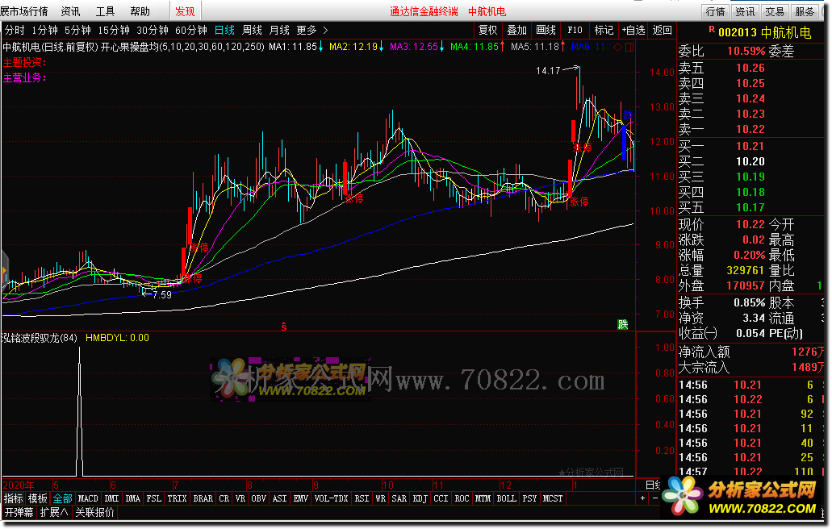This screenshot has width=832, height=529.
Task: Open the 帮助 menu
Action: pyautogui.click(x=140, y=11)
